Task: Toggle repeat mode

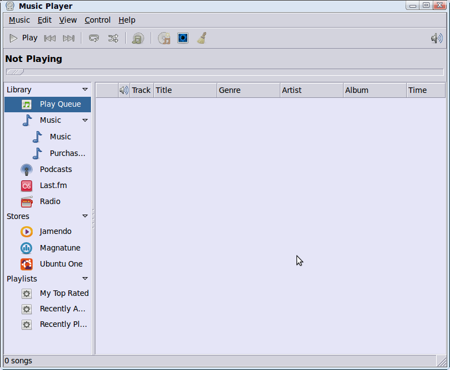Action: pyautogui.click(x=94, y=38)
